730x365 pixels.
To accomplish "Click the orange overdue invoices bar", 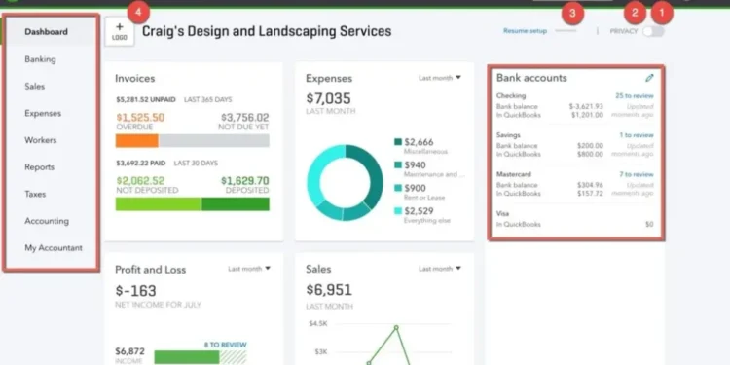I will point(137,140).
